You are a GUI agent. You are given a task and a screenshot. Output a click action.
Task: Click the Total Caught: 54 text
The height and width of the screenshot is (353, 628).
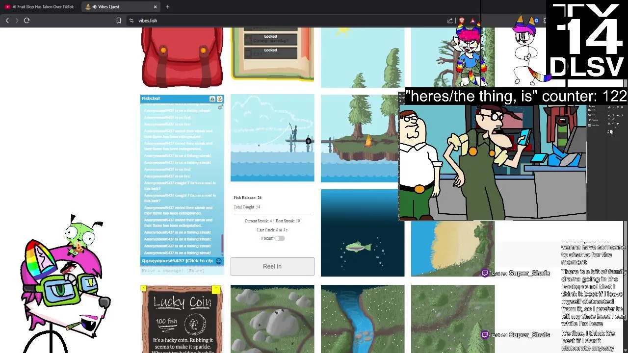pyautogui.click(x=247, y=207)
